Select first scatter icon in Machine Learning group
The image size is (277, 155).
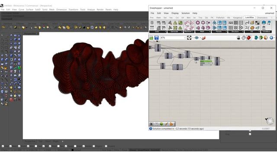click(187, 23)
